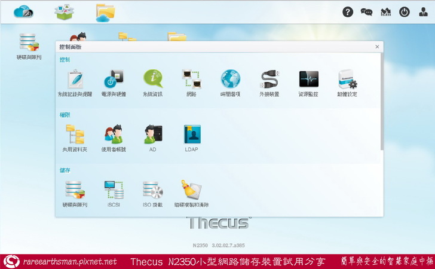Open 硬碟與陣列 in the 儲存 section
Image resolution: width=435 pixels, height=269 pixels.
[75, 194]
